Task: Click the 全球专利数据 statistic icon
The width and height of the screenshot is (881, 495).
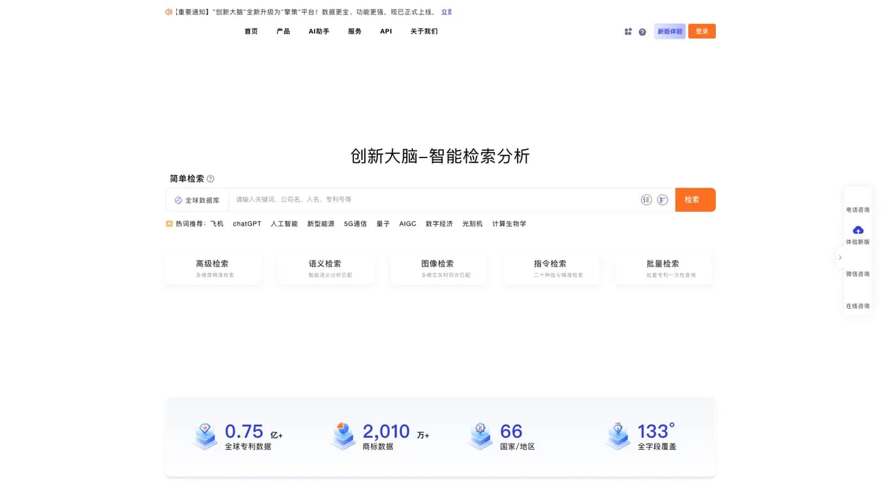Action: click(205, 437)
